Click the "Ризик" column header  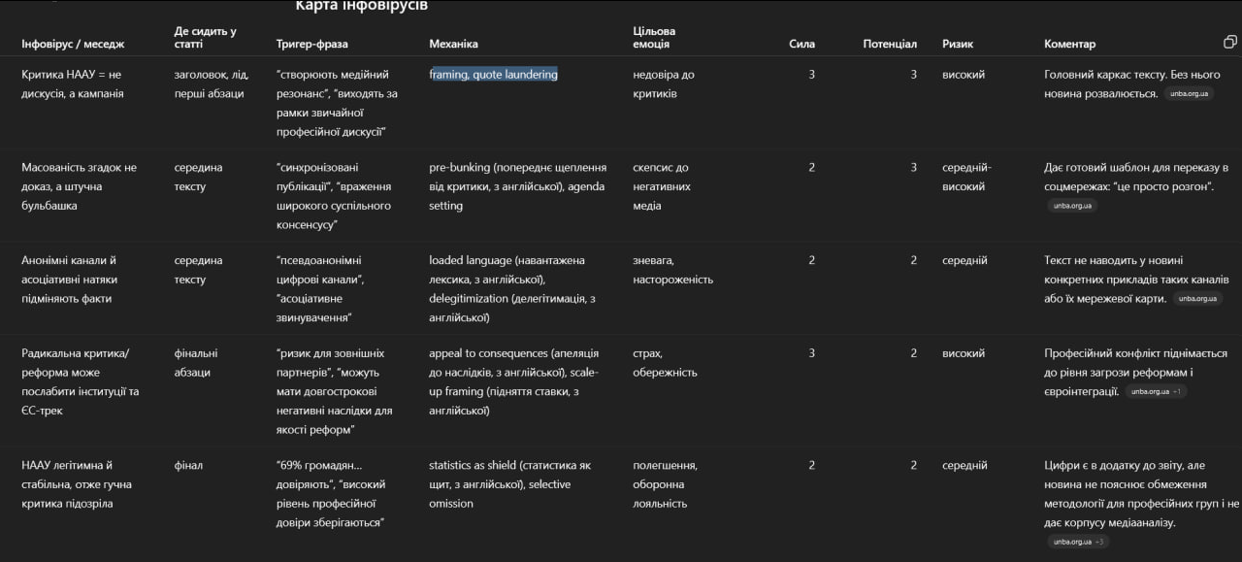957,44
